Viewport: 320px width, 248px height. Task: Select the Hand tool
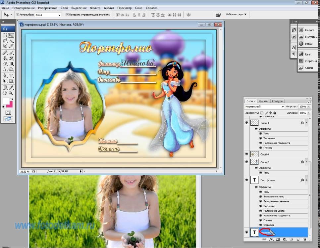(5, 93)
